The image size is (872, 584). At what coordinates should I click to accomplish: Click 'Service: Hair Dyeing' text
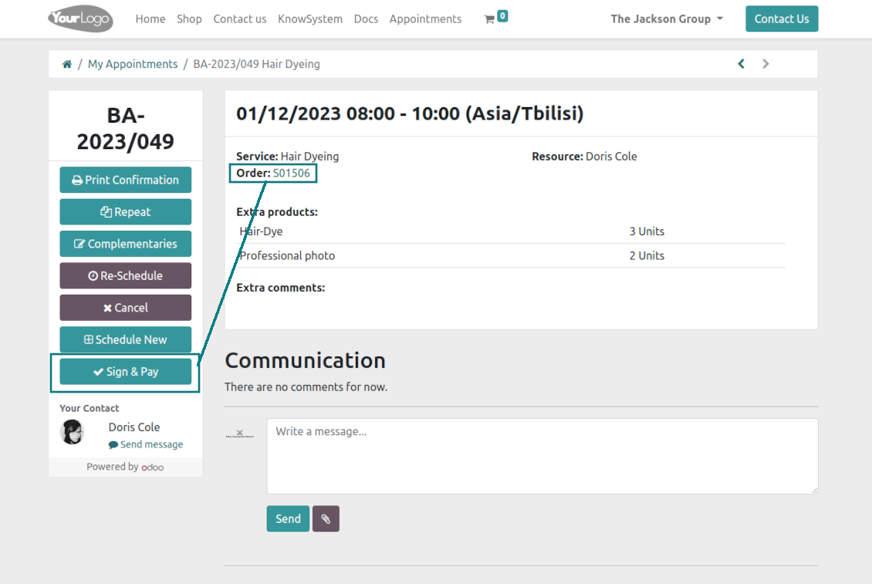(x=288, y=157)
